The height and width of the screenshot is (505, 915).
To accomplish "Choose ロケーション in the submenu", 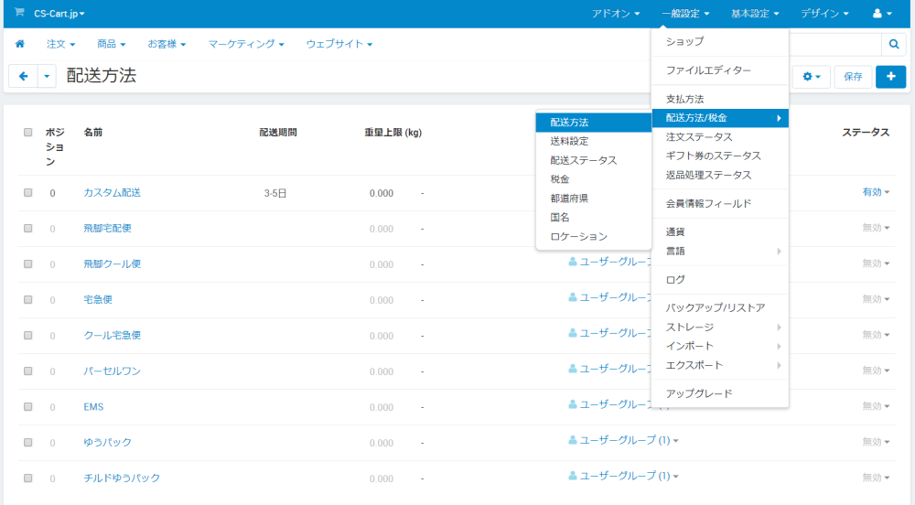I will [594, 237].
